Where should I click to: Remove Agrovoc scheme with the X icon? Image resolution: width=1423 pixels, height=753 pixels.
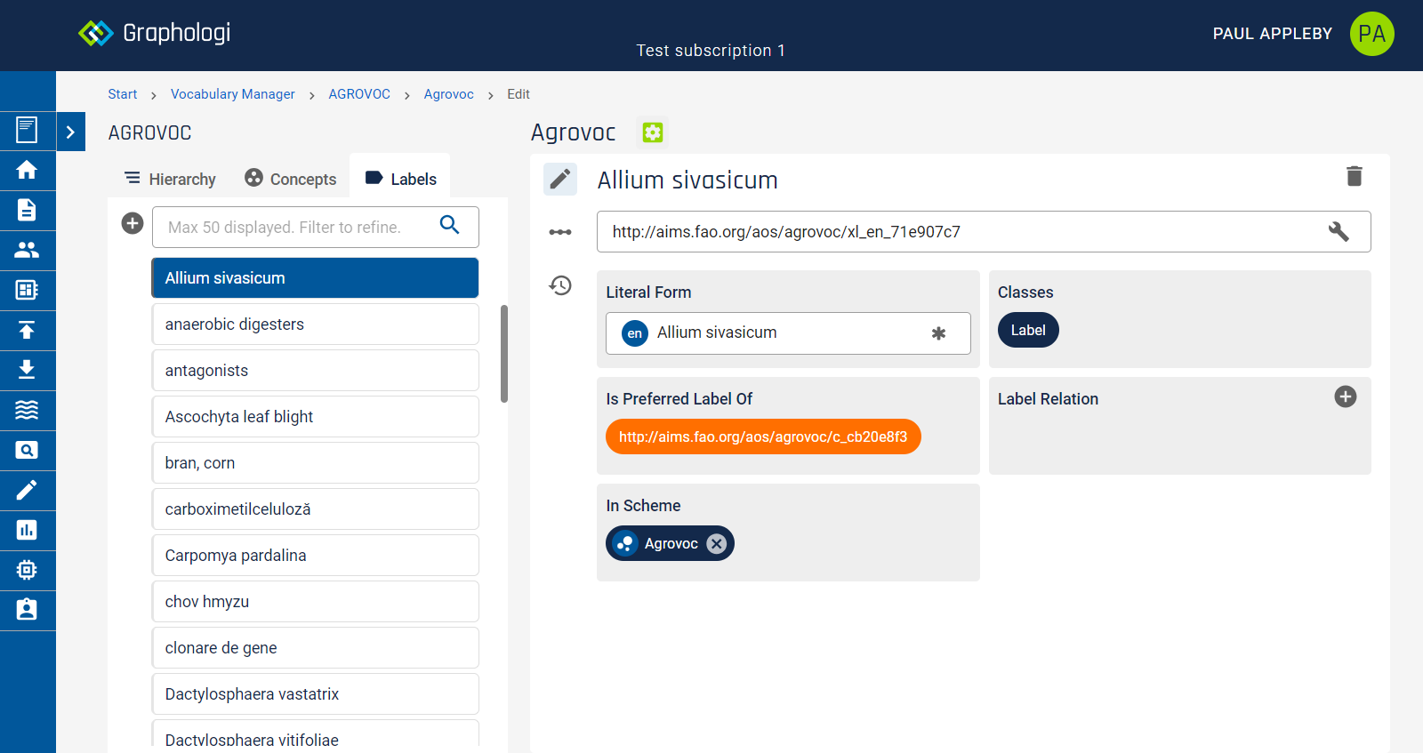click(x=717, y=543)
